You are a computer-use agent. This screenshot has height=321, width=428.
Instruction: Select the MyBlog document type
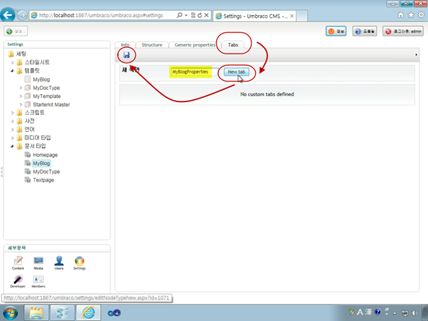[x=41, y=163]
